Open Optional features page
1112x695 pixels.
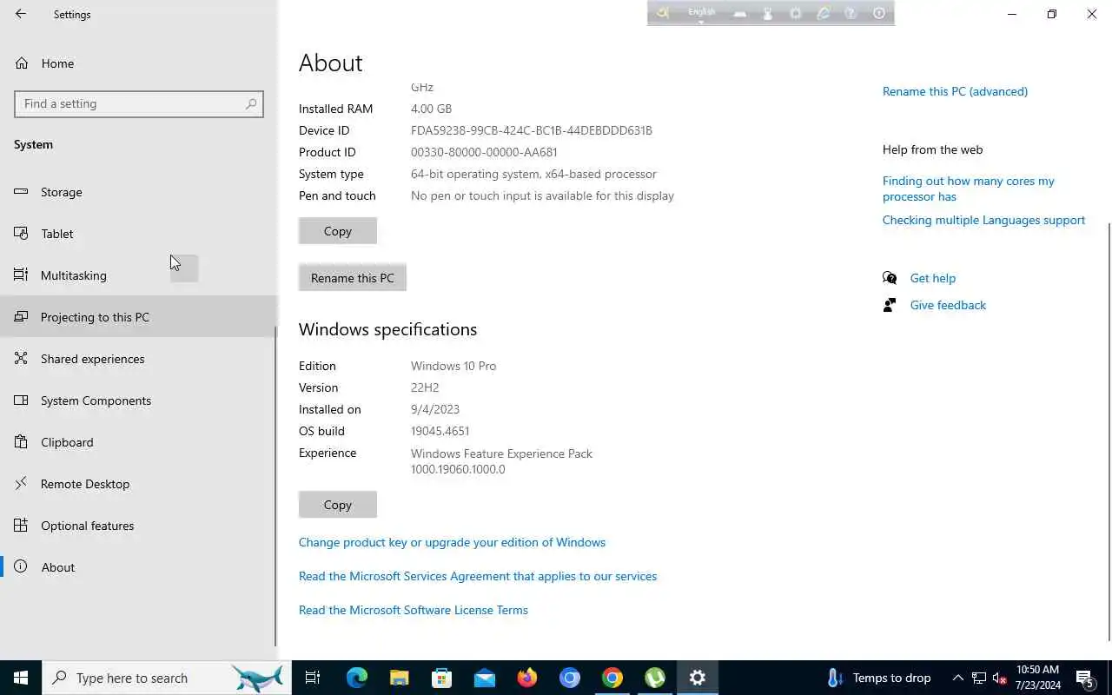[x=138, y=526]
